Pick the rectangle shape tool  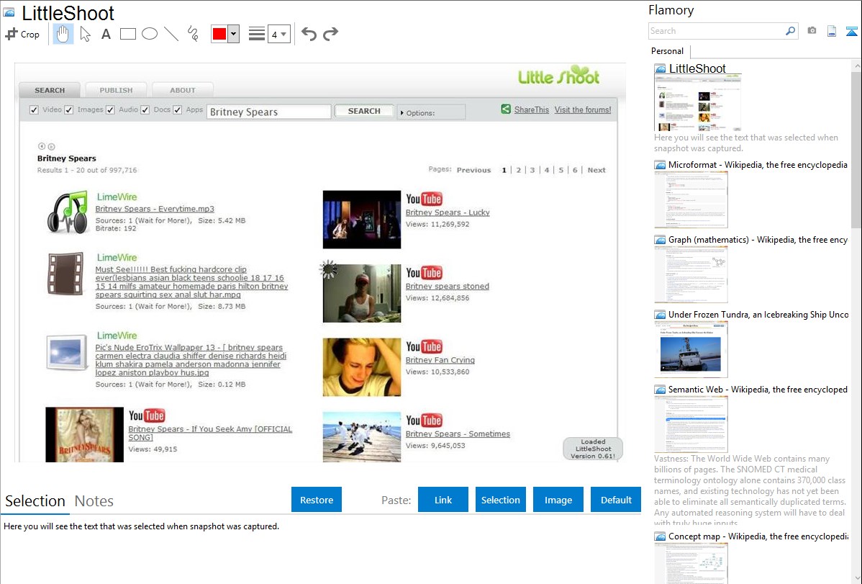tap(127, 34)
